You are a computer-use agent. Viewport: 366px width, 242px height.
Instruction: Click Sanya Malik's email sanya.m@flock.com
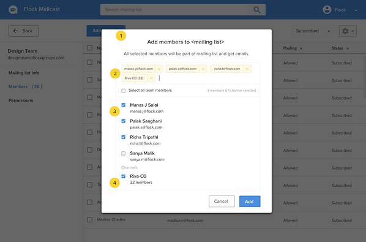[x=147, y=159]
